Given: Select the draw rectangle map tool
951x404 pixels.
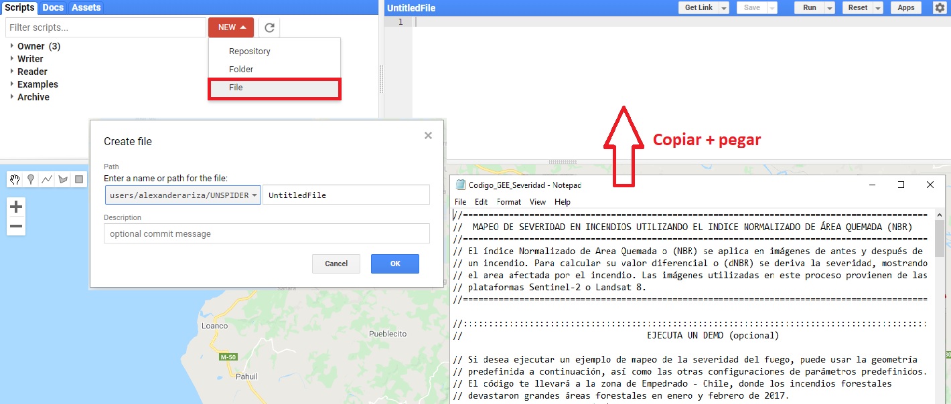Looking at the screenshot, I should 79,179.
